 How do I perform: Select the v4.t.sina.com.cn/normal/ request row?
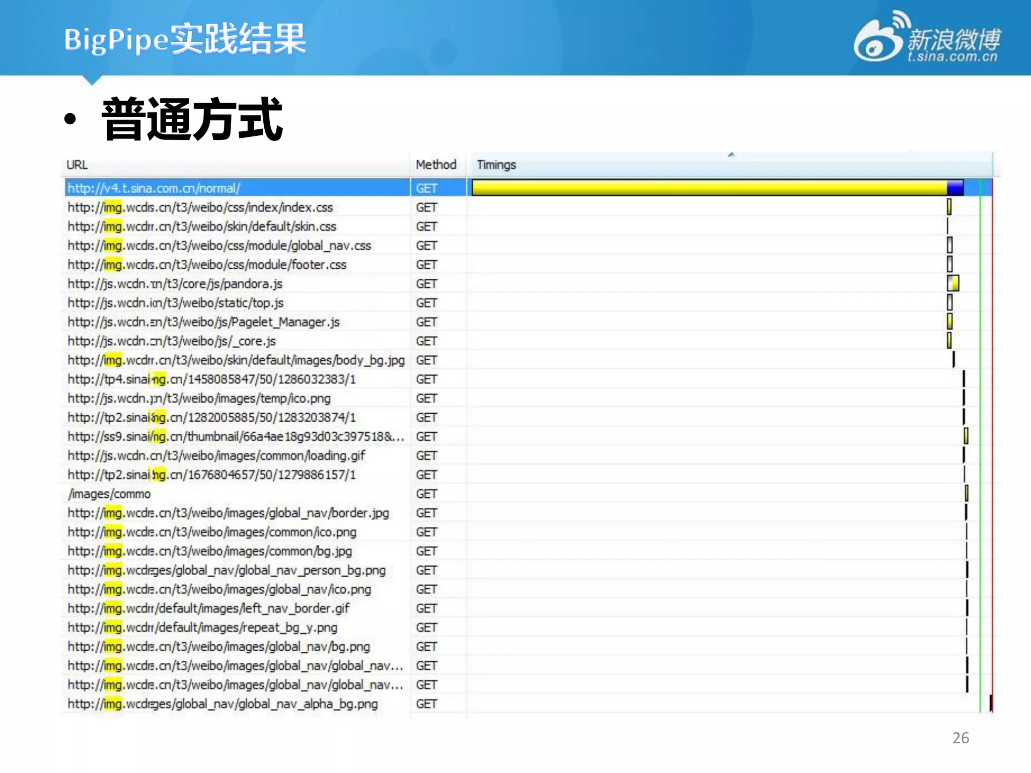pyautogui.click(x=154, y=188)
